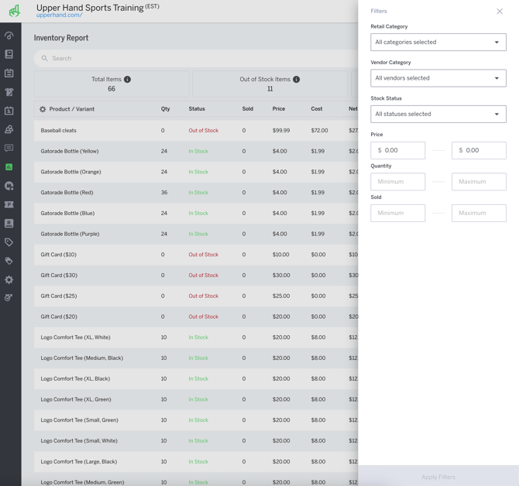This screenshot has width=519, height=486.
Task: Open the dashboard gauge icon in sidebar
Action: pos(9,36)
